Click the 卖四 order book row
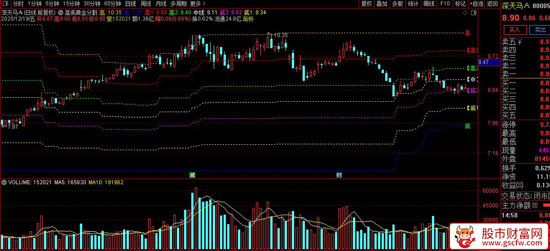The width and height of the screenshot is (550, 251). click(525, 50)
